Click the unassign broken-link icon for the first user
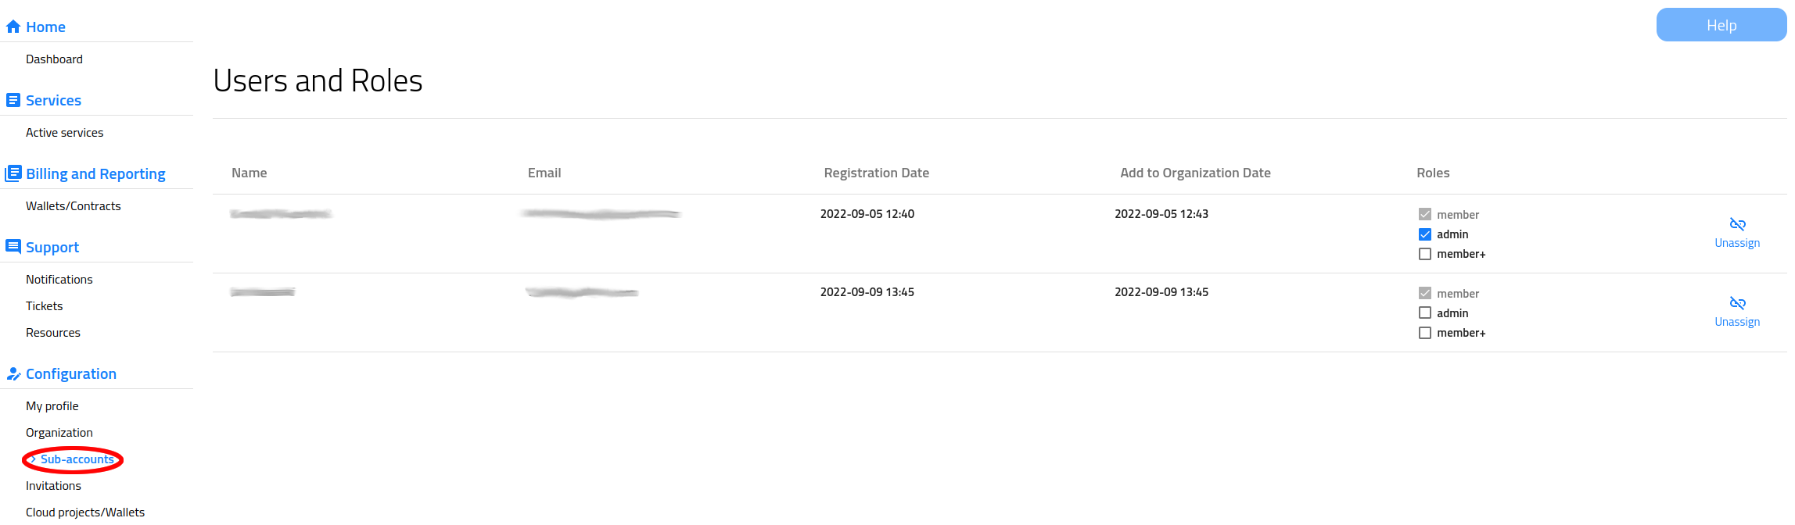Image resolution: width=1795 pixels, height=525 pixels. click(x=1737, y=224)
